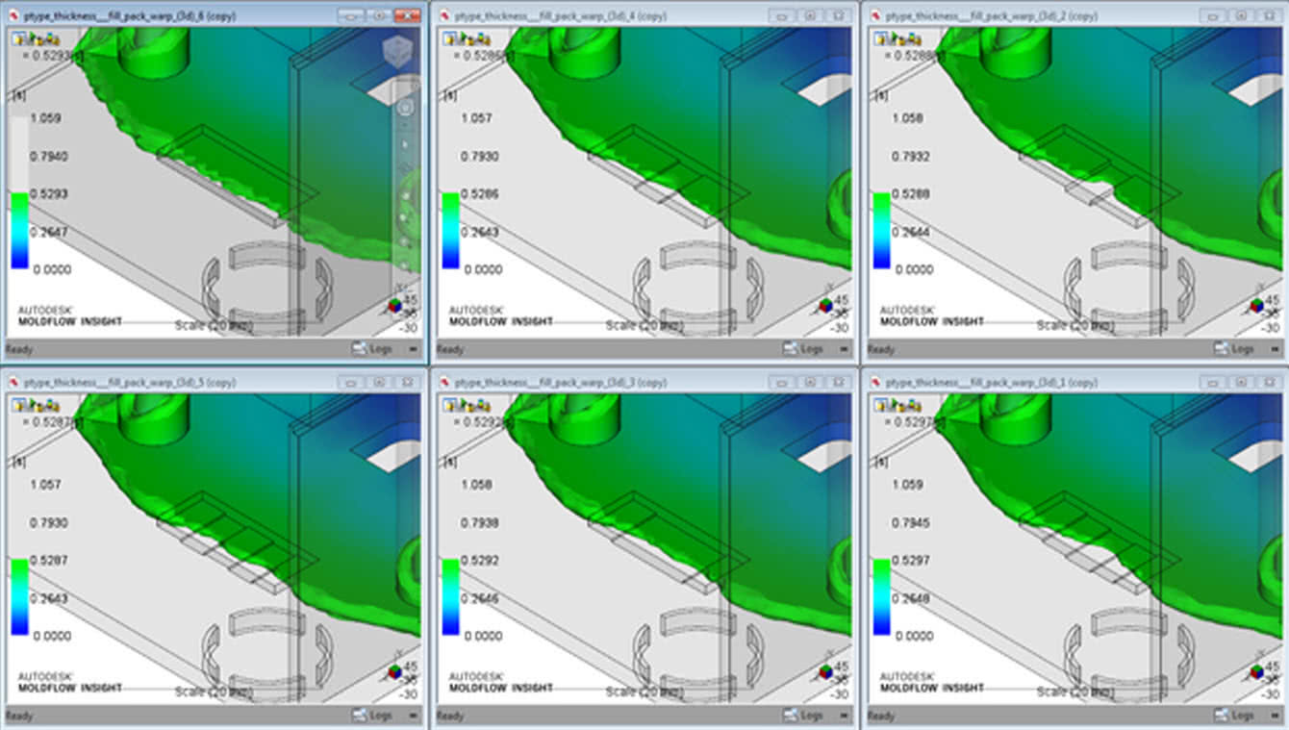Click the axis triad in the _2 window
The height and width of the screenshot is (730, 1289).
(1258, 306)
